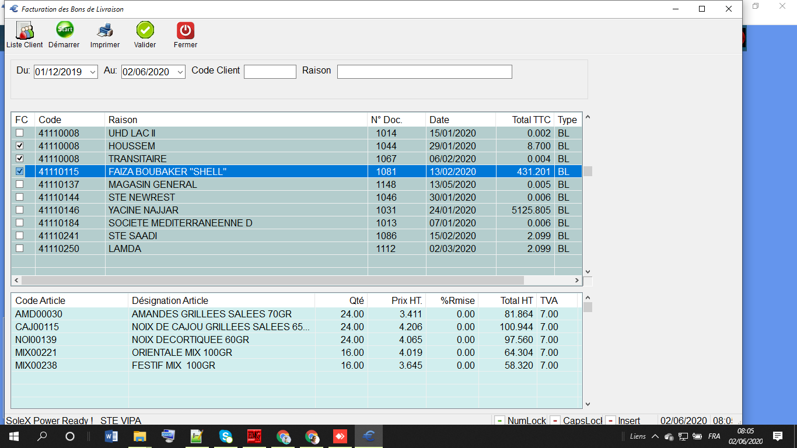Click down arrow of articles grid scrollbar
Image resolution: width=797 pixels, height=448 pixels.
click(588, 404)
